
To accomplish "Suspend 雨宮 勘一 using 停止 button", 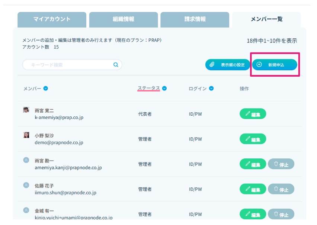I will 281,164.
